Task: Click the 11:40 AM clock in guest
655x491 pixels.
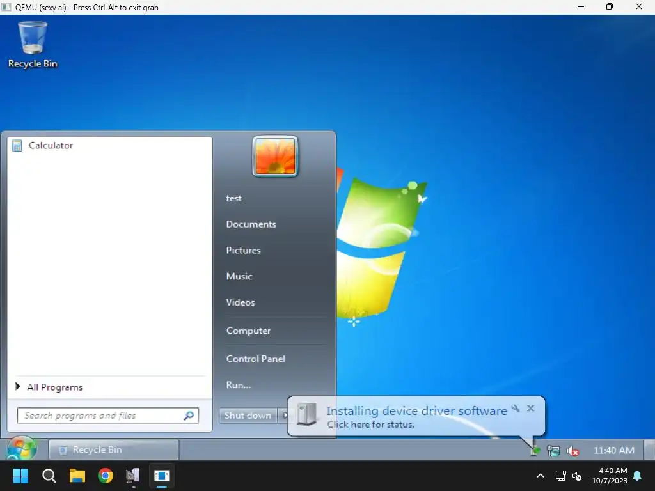Action: point(613,451)
